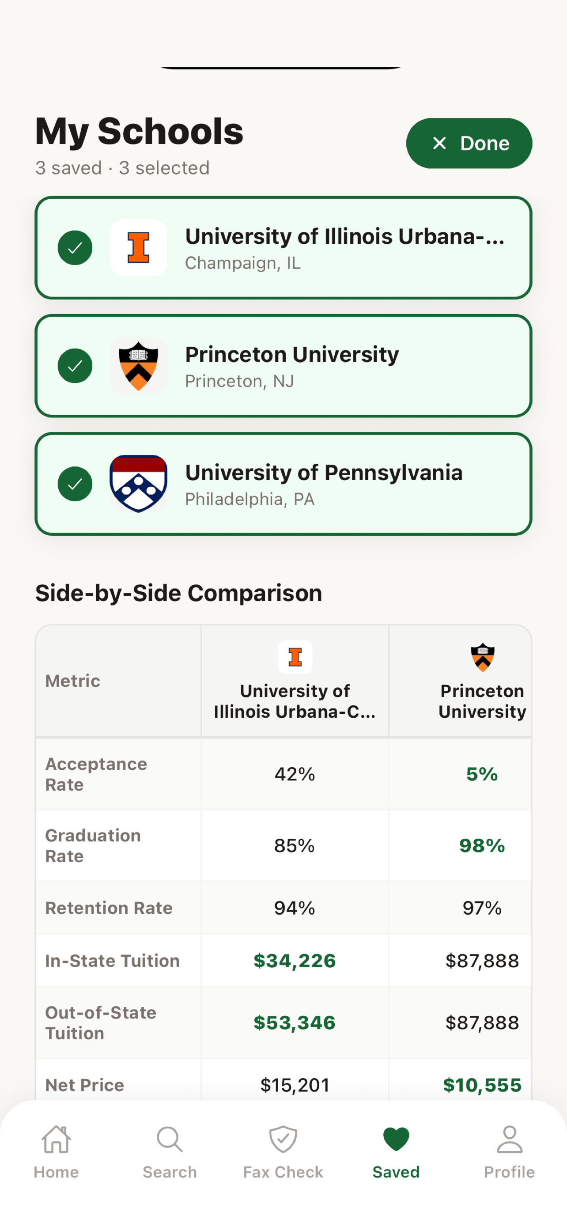Open the Fax Check shield icon
The image size is (567, 1227).
pyautogui.click(x=283, y=1140)
